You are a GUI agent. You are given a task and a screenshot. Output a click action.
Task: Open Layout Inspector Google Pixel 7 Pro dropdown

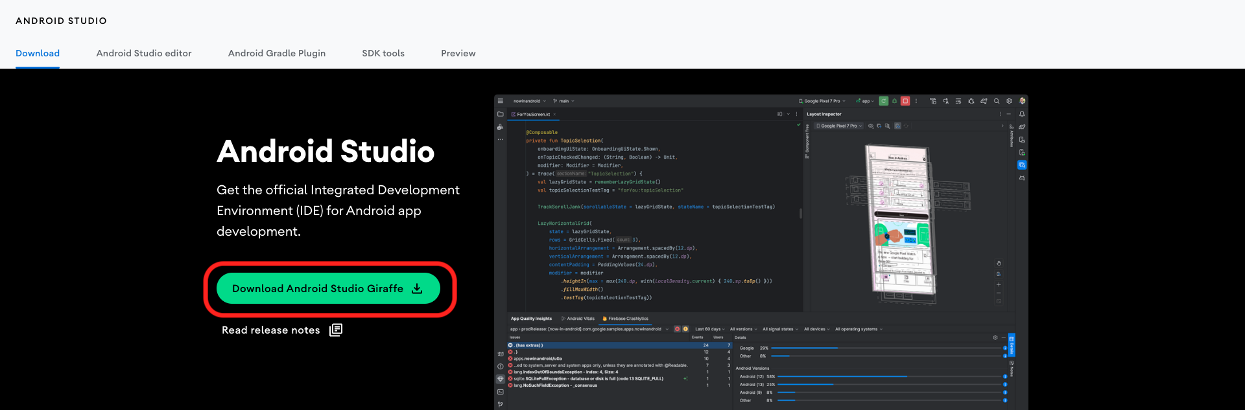(839, 126)
